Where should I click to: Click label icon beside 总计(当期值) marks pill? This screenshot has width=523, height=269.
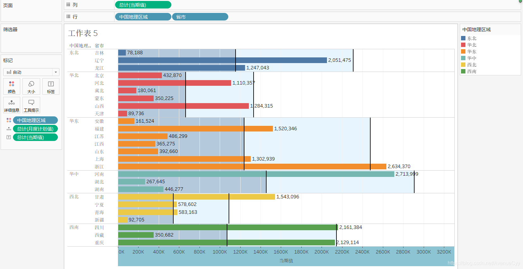click(x=9, y=137)
